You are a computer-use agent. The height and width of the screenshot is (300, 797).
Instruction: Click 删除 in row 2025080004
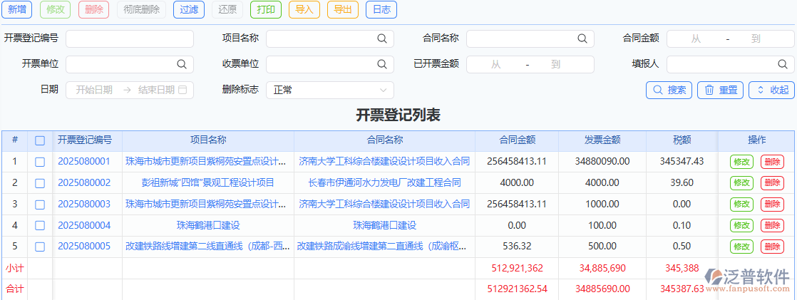pyautogui.click(x=772, y=226)
